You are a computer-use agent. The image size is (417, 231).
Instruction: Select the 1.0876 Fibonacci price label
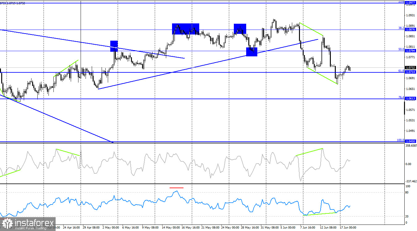[410, 30]
